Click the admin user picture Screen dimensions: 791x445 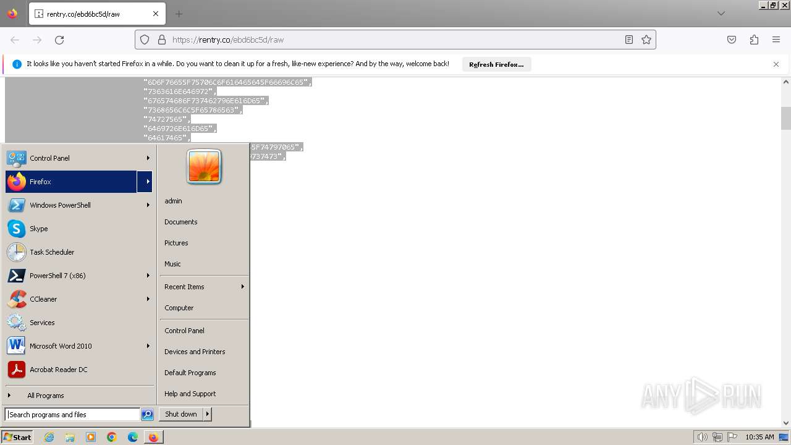(204, 166)
